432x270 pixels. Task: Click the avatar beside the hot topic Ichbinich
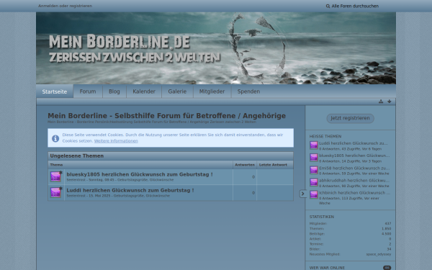313,195
